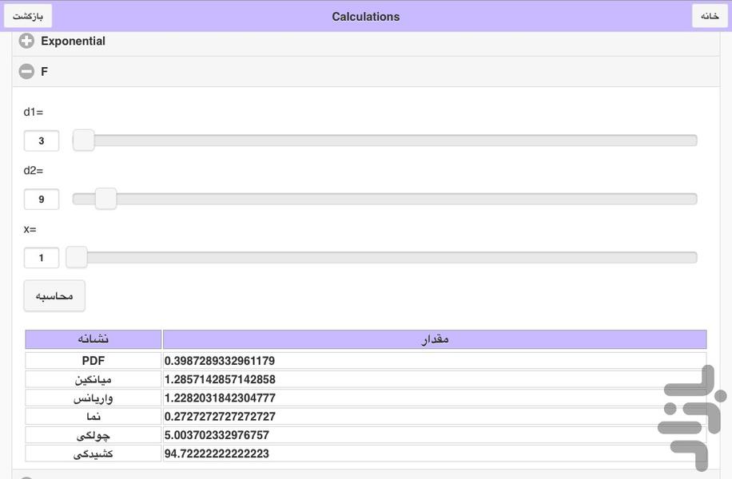
Task: Click the d2 slider handle
Action: 105,199
